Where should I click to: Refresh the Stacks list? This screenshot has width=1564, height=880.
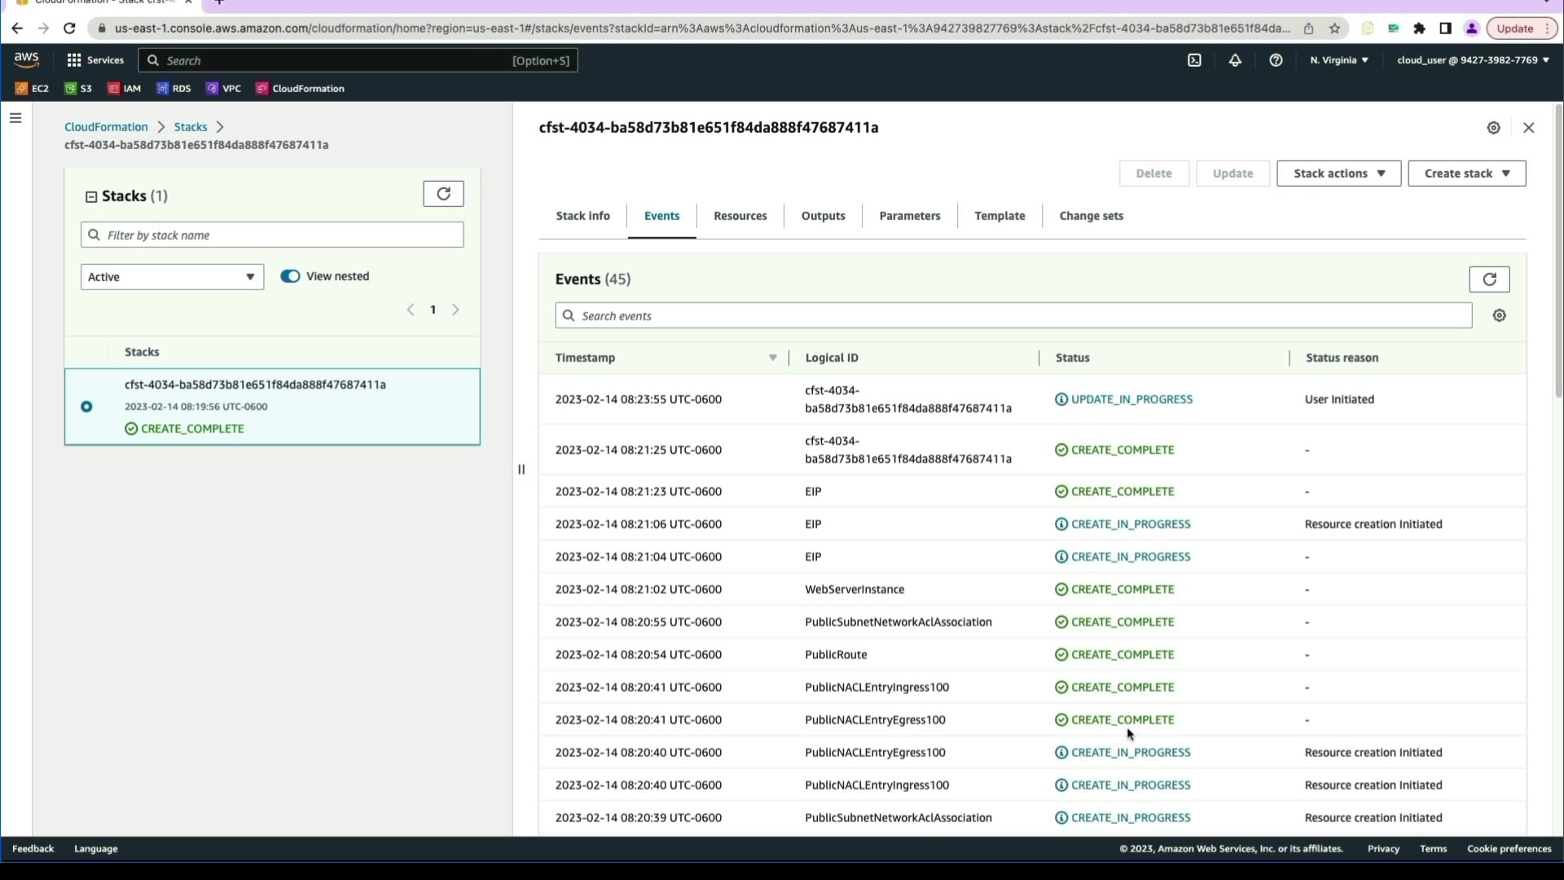point(443,194)
